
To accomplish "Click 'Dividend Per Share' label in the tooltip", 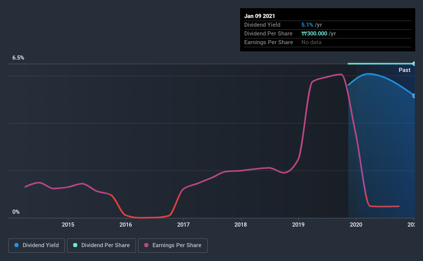I will pyautogui.click(x=268, y=33).
